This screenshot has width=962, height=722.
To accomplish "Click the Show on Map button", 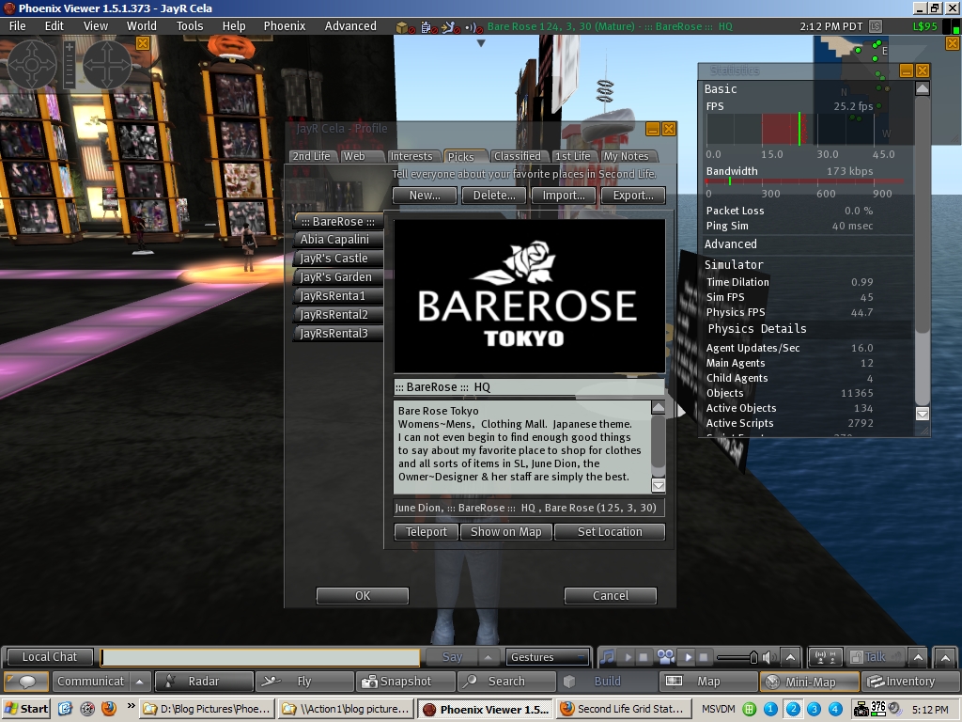I will click(x=506, y=532).
